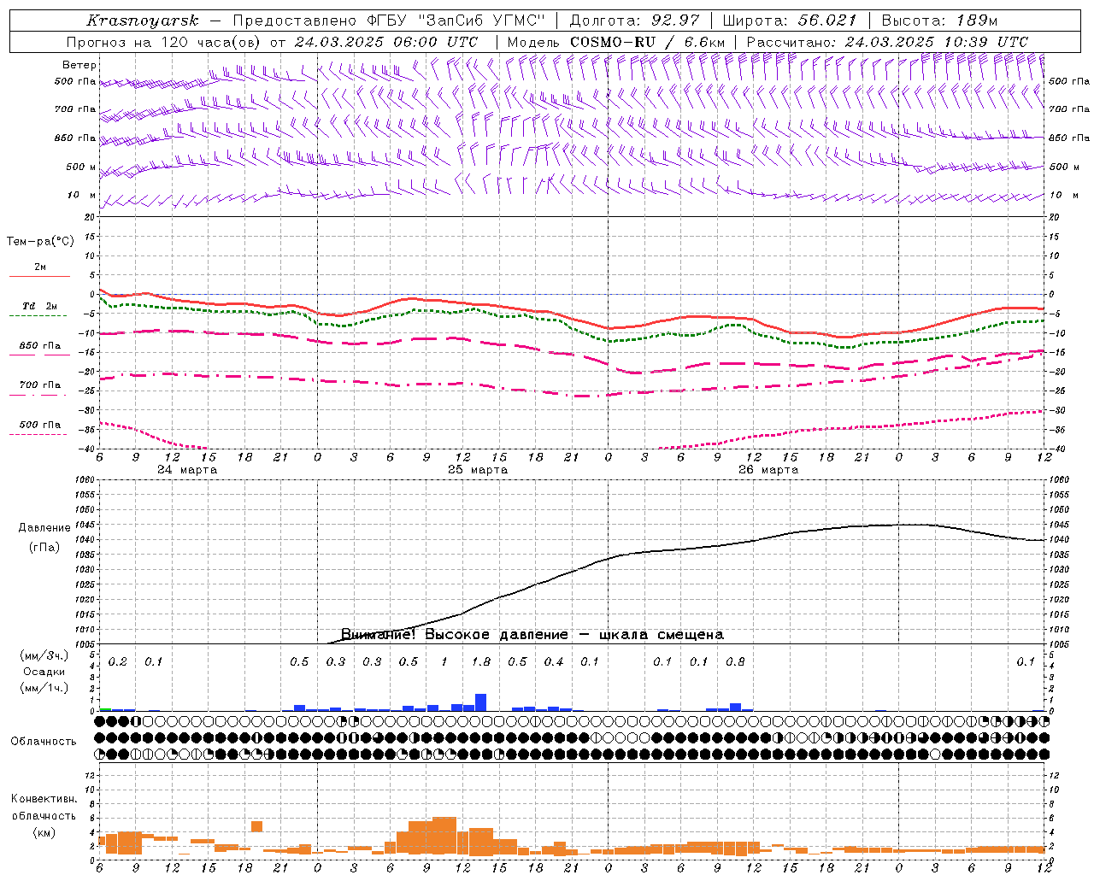Image resolution: width=1094 pixels, height=875 pixels.
Task: Select forecast start '24.03.2025 06:00 UTC'
Action: click(x=386, y=42)
